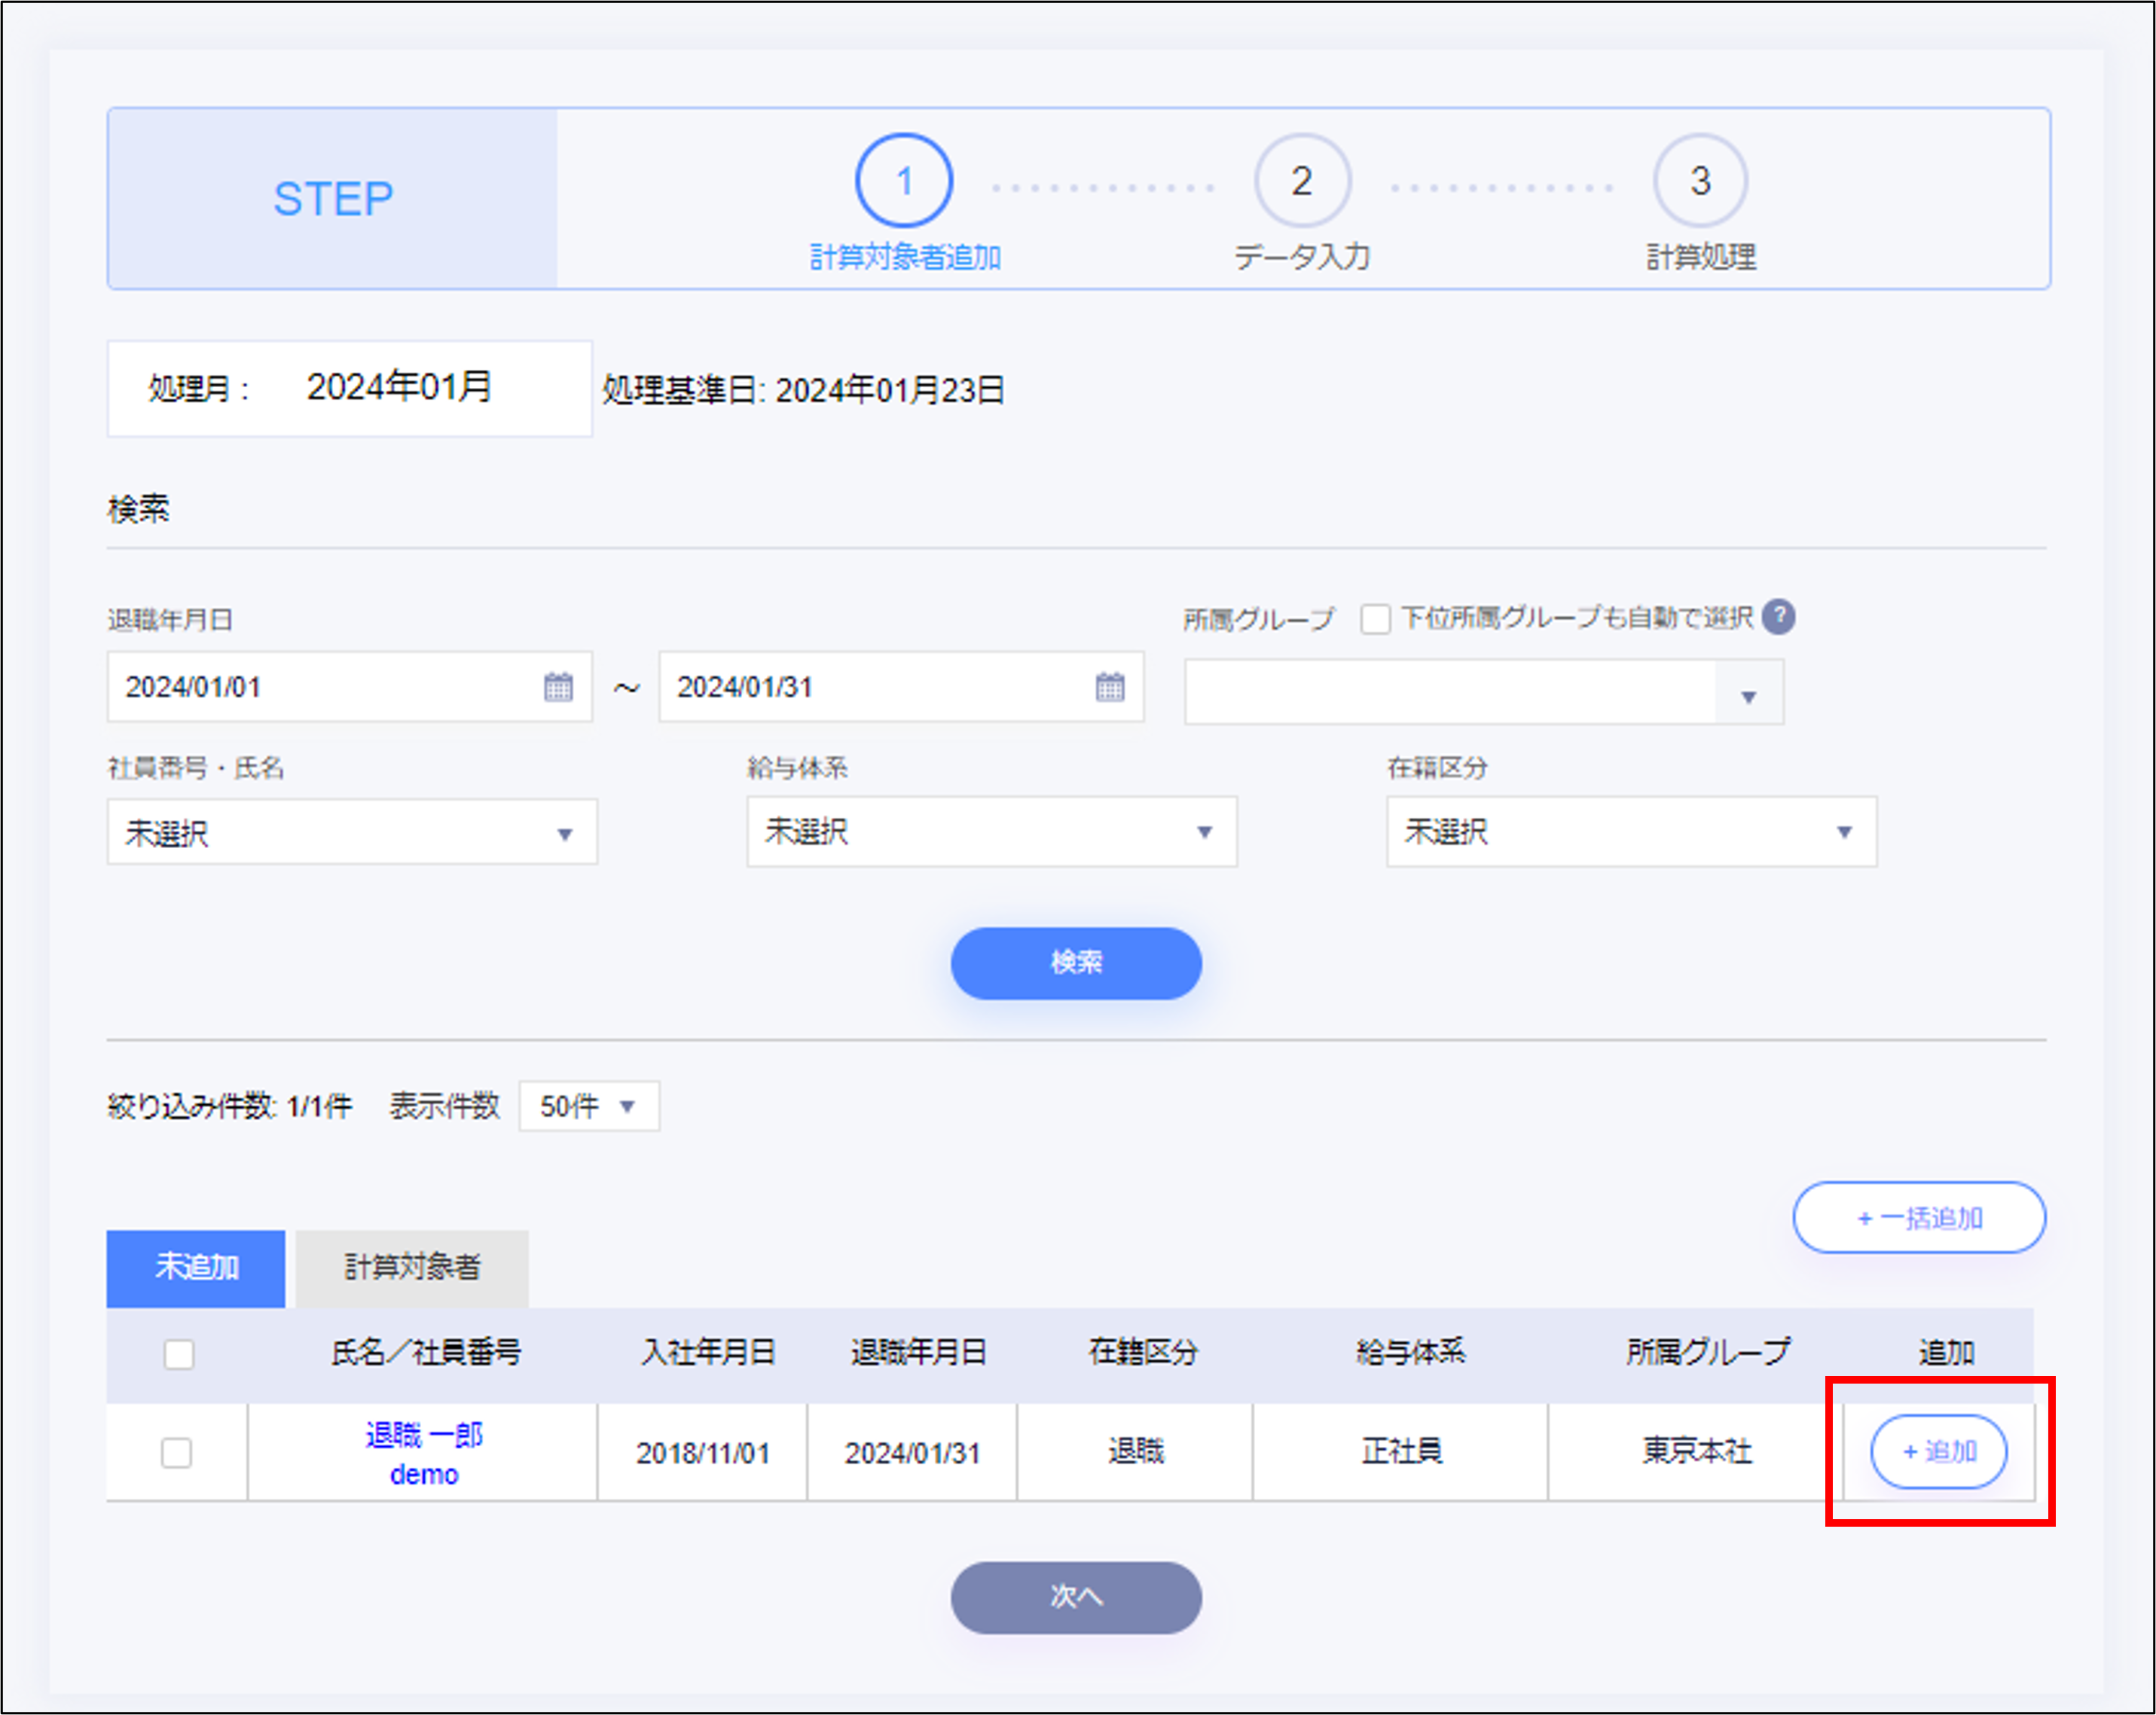The image size is (2156, 1715).
Task: Open the 社員番号・氏名 dropdown
Action: [352, 832]
